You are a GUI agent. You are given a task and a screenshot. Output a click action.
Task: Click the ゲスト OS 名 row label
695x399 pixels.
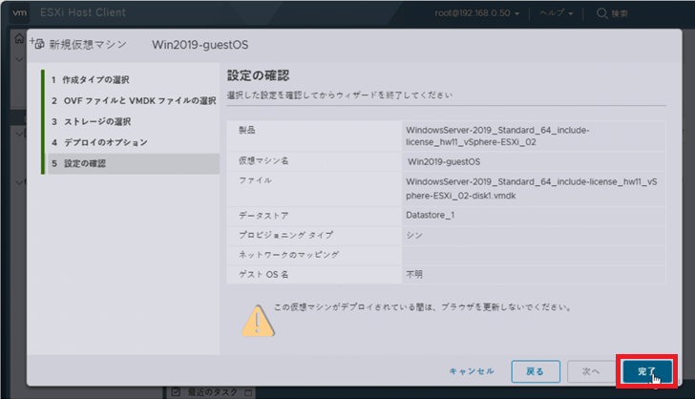263,274
